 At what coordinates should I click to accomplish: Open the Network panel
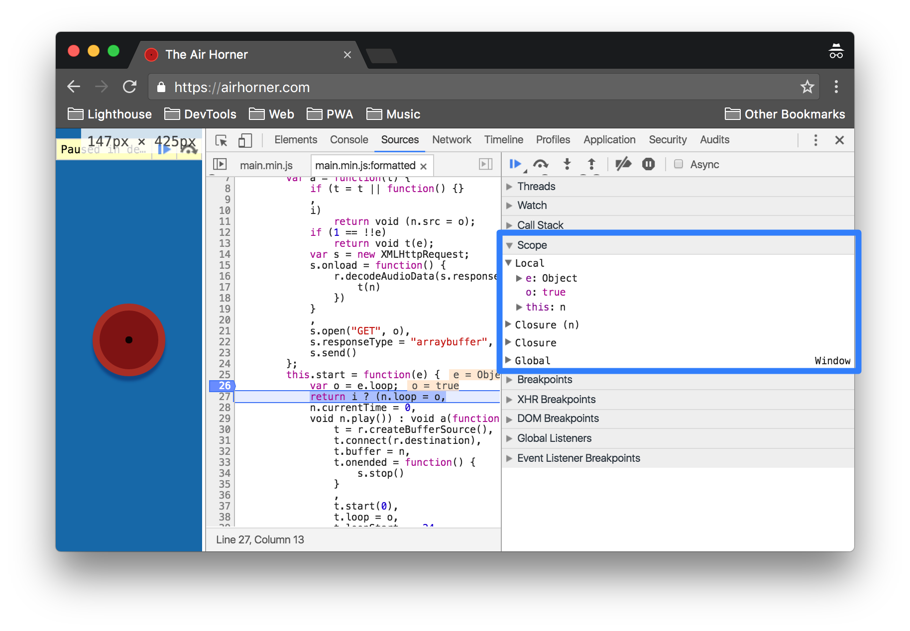pyautogui.click(x=452, y=140)
